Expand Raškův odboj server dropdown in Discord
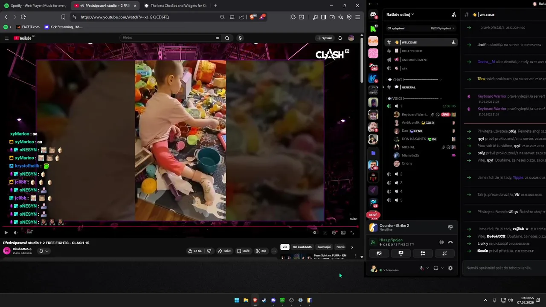Image resolution: width=546 pixels, height=307 pixels. 400,14
